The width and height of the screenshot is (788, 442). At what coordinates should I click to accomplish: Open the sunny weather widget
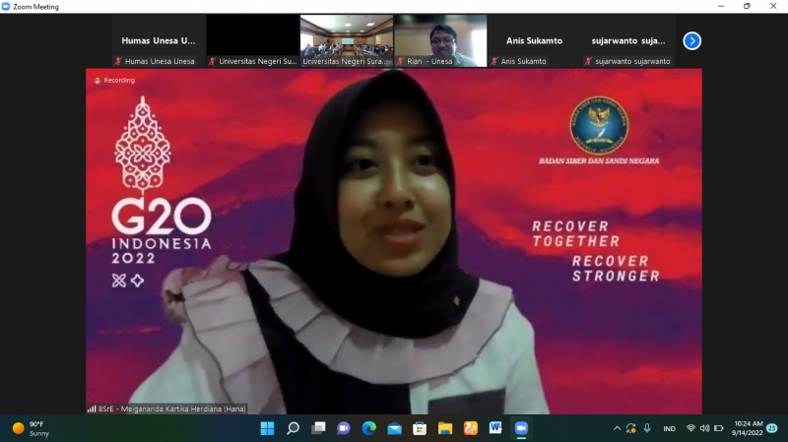[32, 428]
